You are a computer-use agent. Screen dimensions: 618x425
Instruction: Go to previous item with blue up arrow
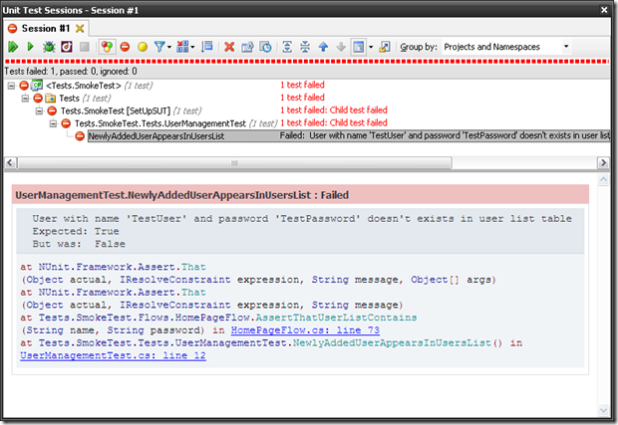[323, 47]
